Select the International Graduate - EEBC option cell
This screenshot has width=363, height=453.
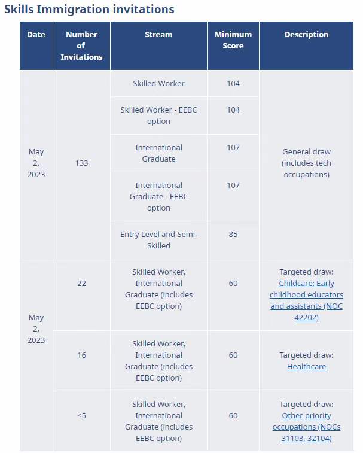[158, 197]
